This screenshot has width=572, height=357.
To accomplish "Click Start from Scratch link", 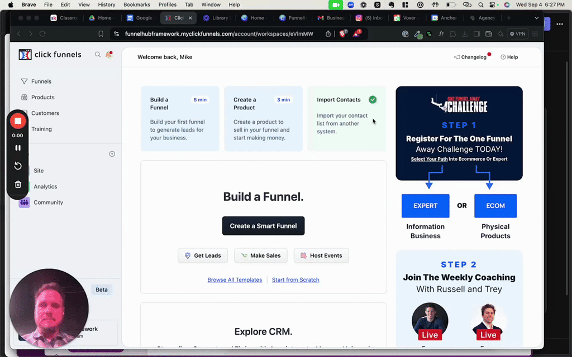I will [295, 280].
